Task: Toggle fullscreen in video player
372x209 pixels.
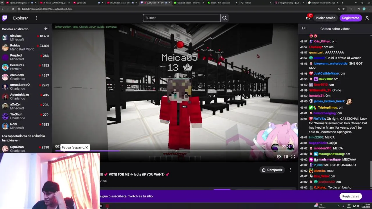Action: point(293,157)
